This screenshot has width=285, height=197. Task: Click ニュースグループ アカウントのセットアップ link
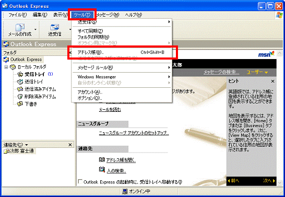tap(134, 133)
